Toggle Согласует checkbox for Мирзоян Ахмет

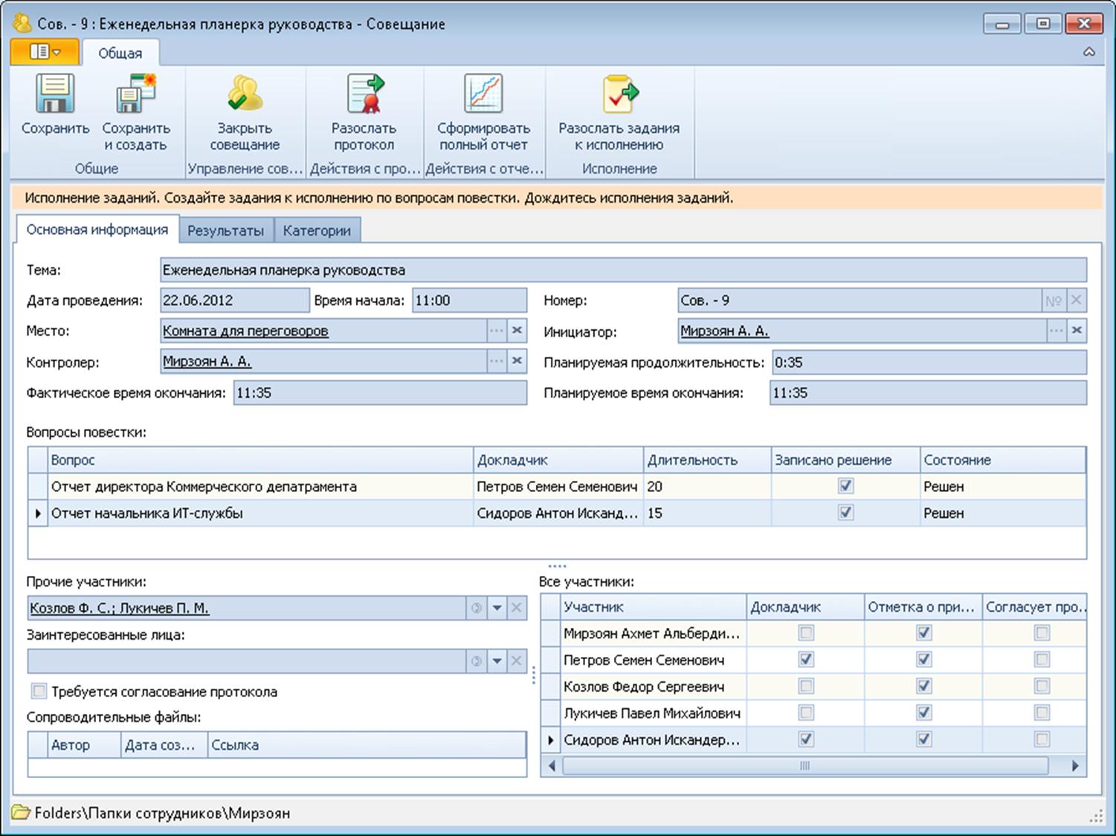1042,633
